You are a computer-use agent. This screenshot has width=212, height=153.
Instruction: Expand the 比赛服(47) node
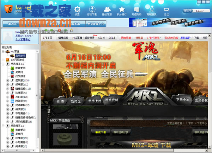coord(8,93)
